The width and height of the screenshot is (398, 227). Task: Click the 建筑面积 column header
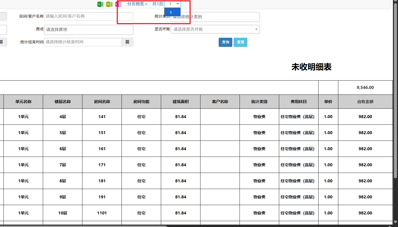point(181,102)
